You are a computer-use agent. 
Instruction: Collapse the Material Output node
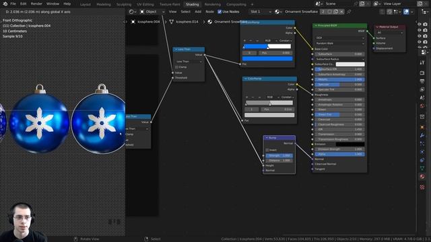(377, 27)
